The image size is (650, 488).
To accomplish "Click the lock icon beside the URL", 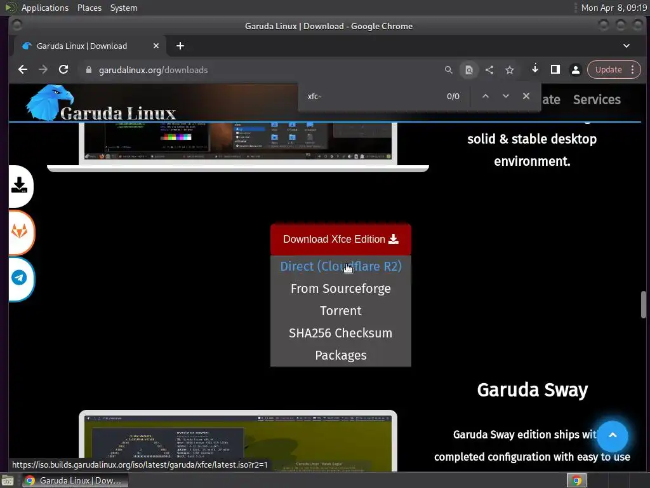I will click(89, 70).
